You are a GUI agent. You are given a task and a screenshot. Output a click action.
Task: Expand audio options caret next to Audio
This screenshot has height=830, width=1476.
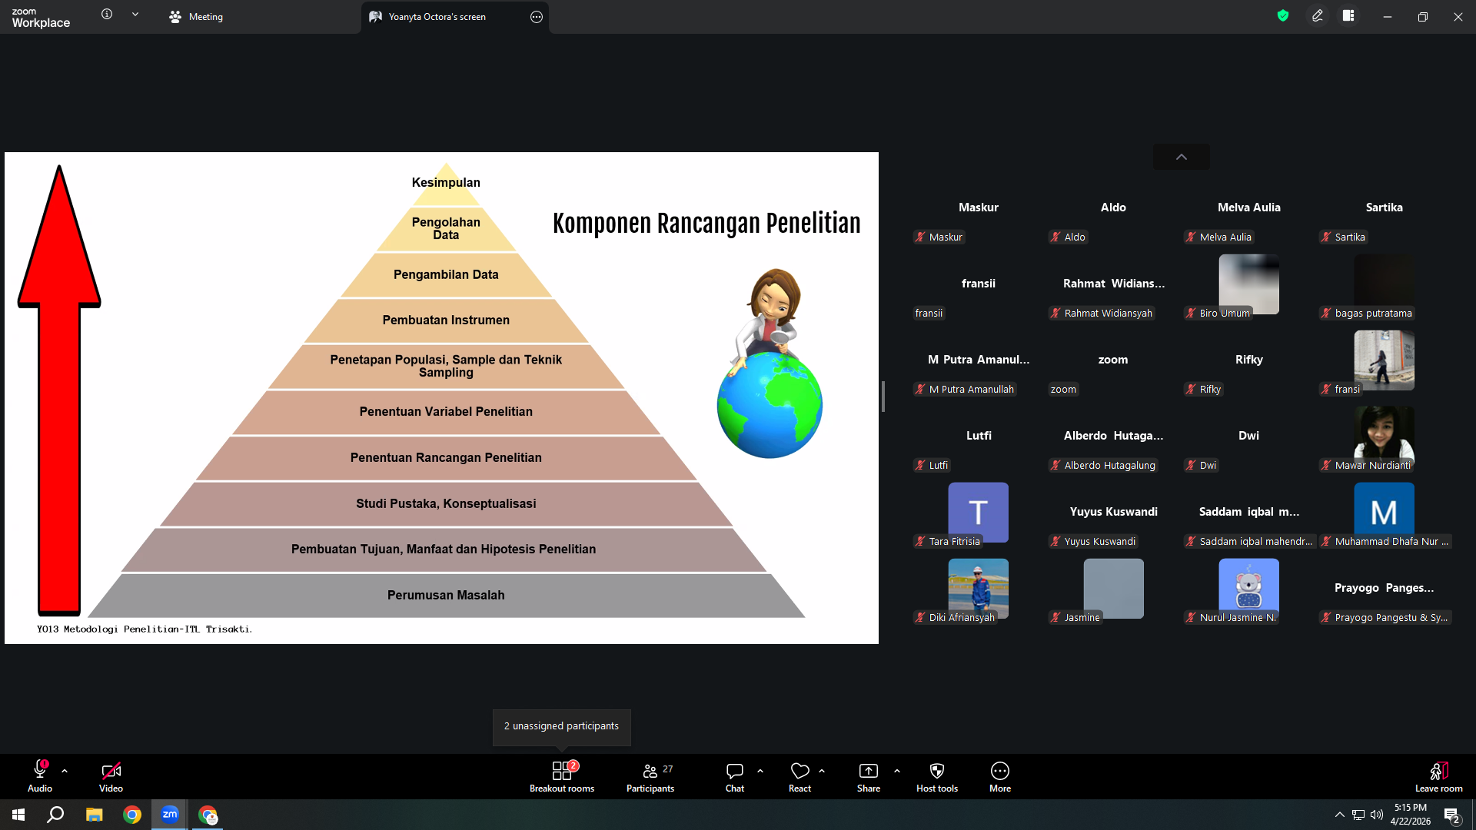pos(65,771)
